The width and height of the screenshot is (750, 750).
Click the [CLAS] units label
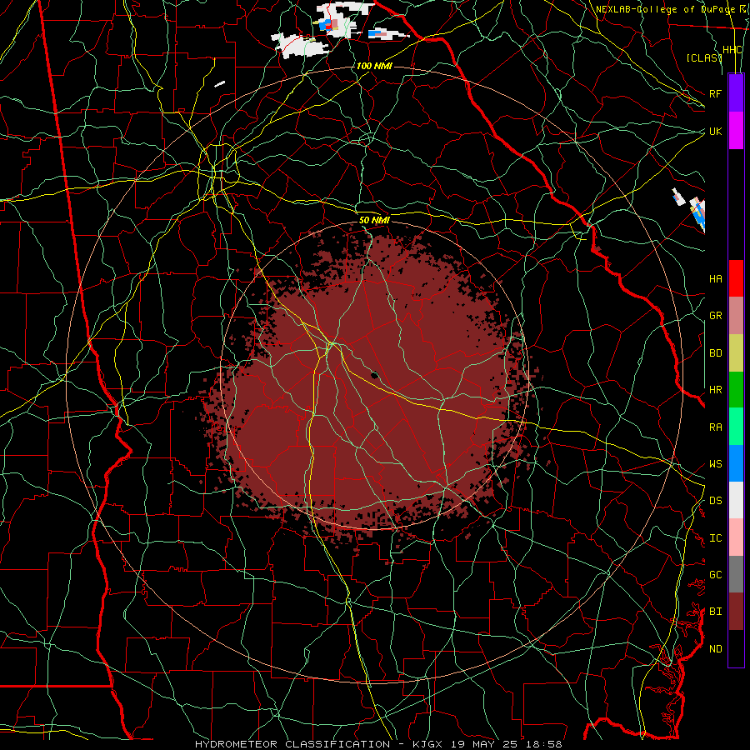tap(703, 57)
